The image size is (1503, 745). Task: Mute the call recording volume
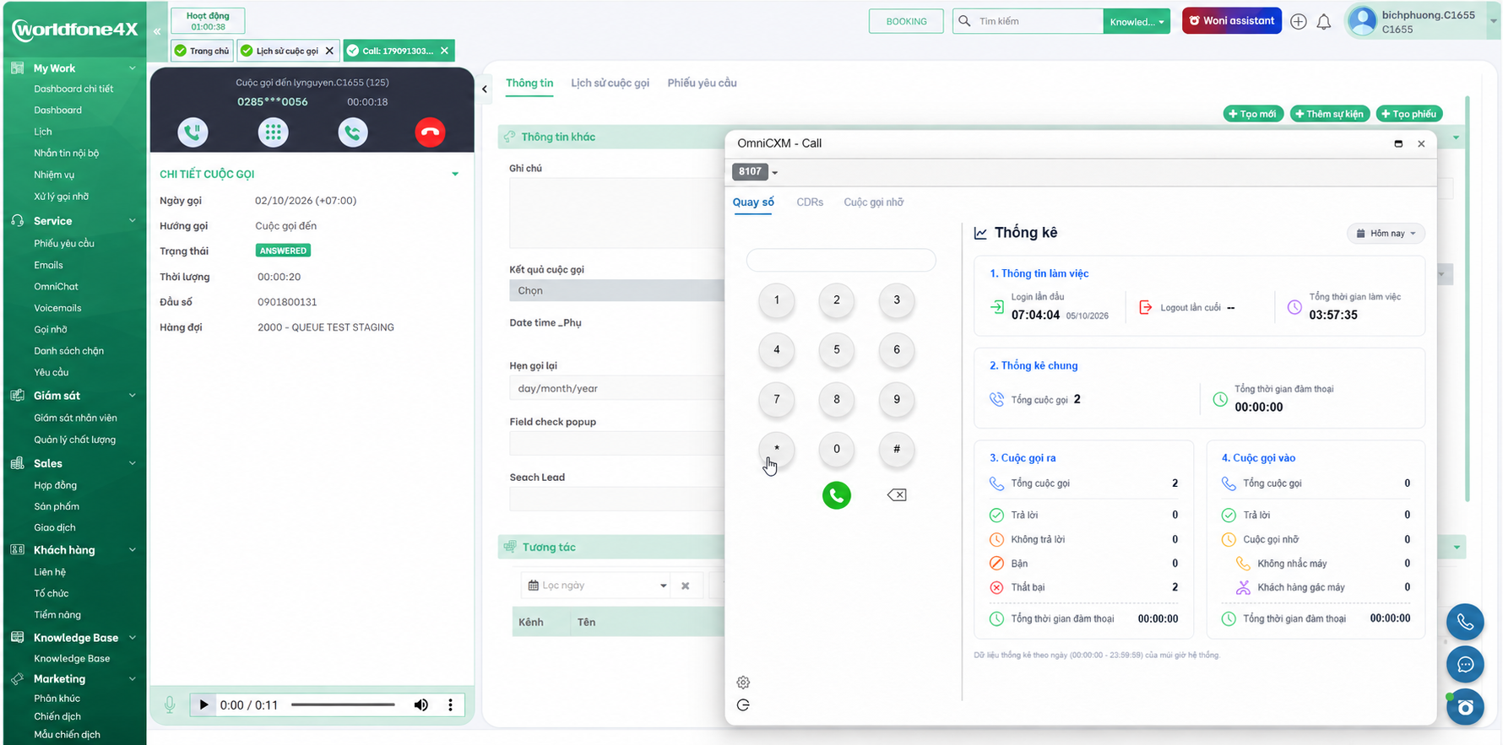(421, 705)
